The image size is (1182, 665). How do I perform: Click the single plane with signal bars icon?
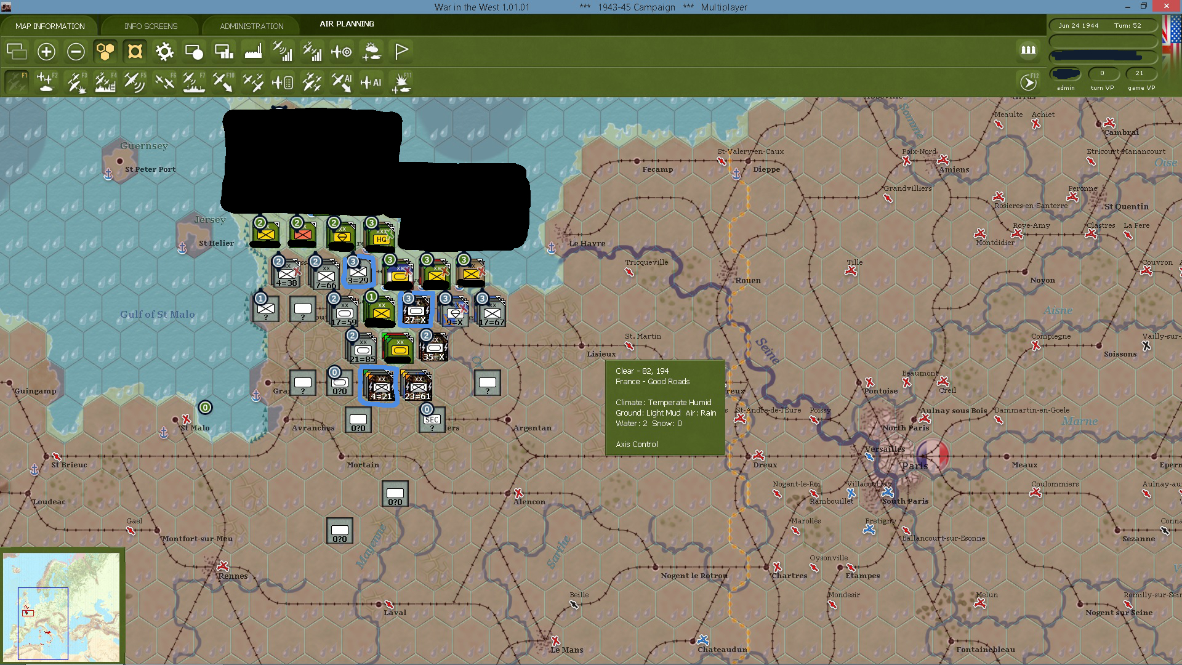coord(283,52)
